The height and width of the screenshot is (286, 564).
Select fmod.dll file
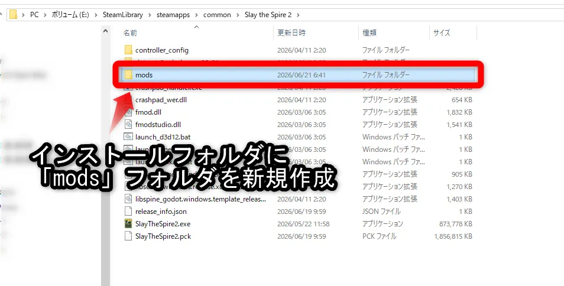[x=148, y=112]
